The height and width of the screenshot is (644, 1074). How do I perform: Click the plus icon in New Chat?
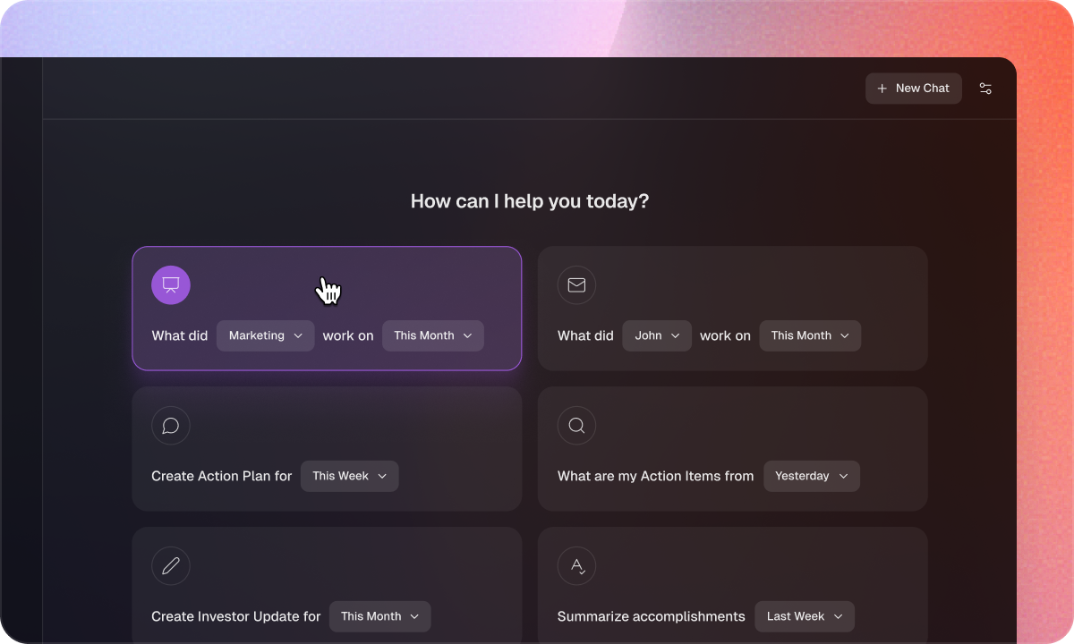pyautogui.click(x=882, y=89)
